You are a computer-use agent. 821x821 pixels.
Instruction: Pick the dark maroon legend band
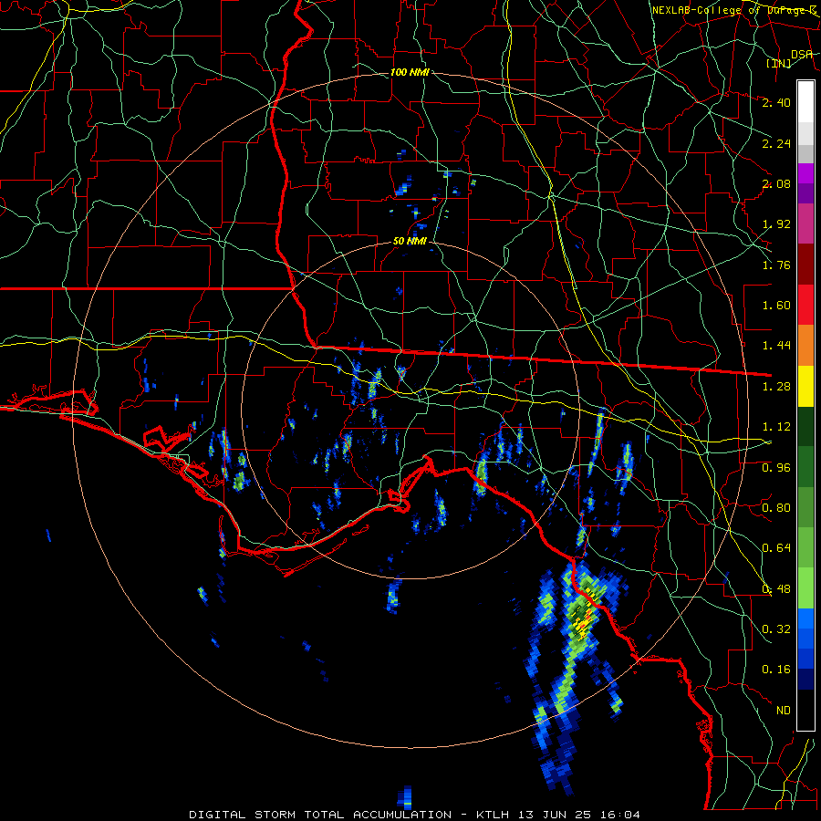tap(805, 265)
